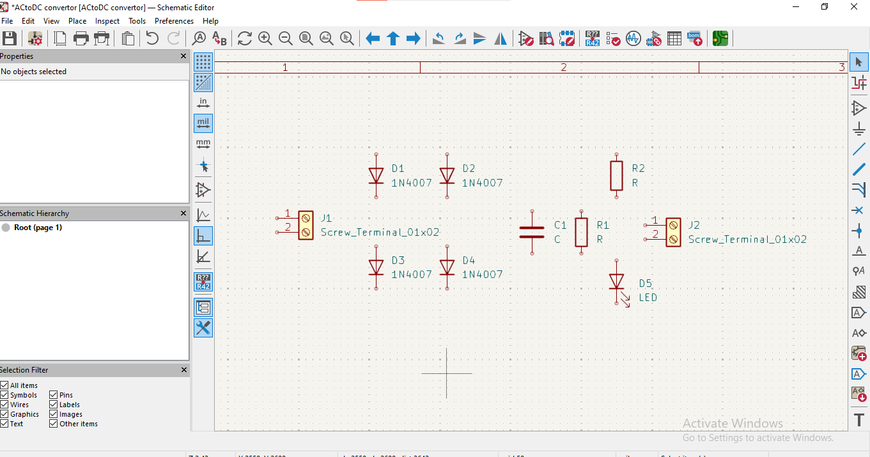This screenshot has width=870, height=457.
Task: Close the Schematic Hierarchy panel
Action: click(183, 213)
